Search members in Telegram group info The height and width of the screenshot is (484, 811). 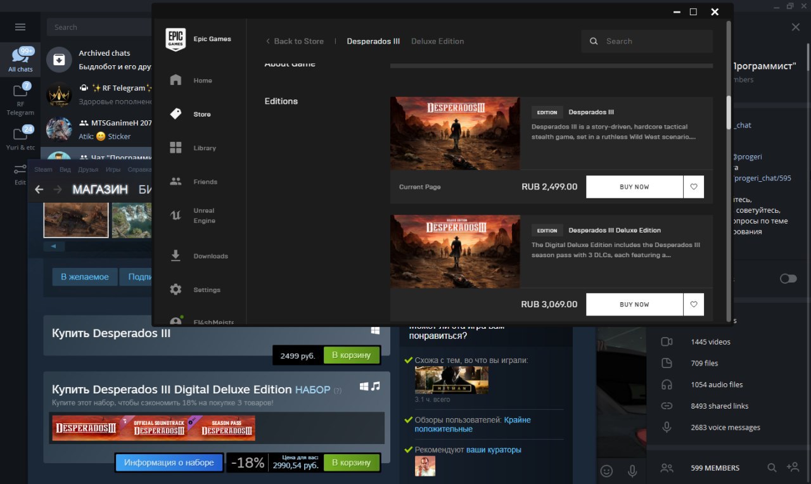click(x=772, y=468)
